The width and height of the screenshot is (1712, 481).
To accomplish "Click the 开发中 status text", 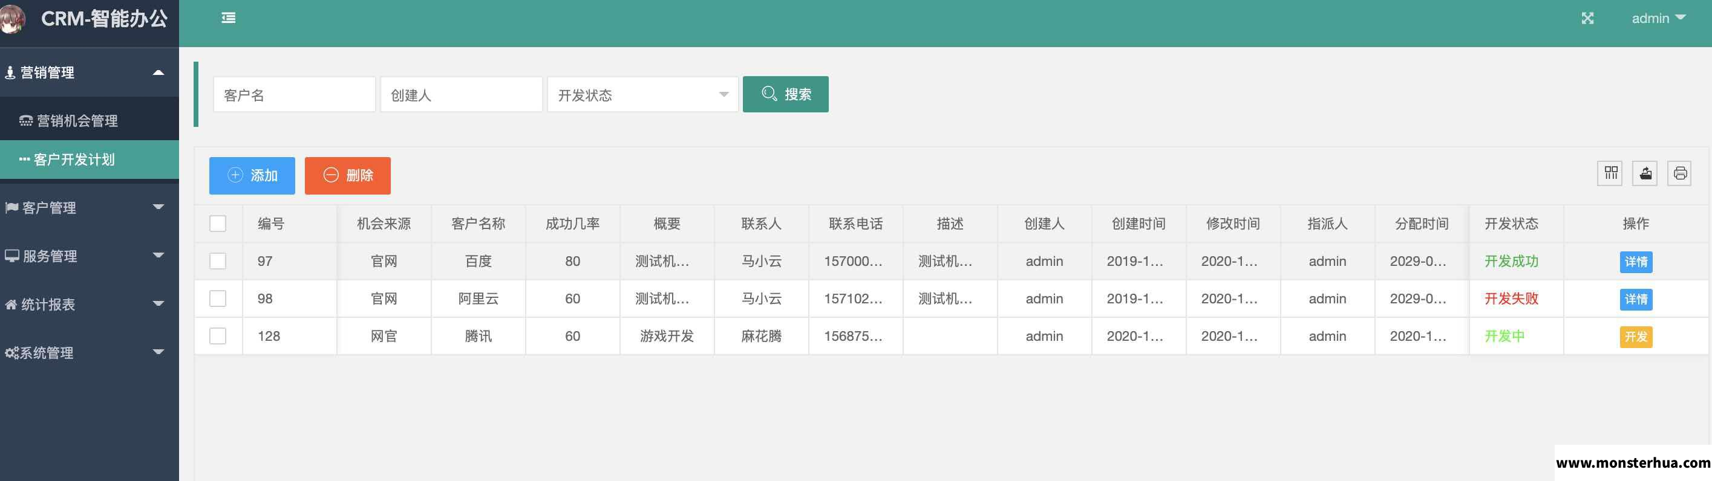I will click(1505, 337).
